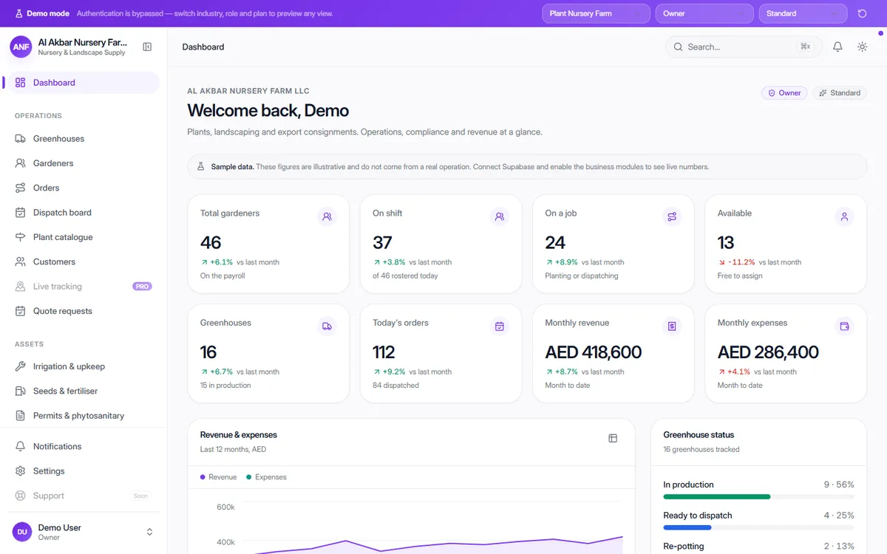
Task: Click the Seeds & fertiliser sidebar icon
Action: point(20,391)
